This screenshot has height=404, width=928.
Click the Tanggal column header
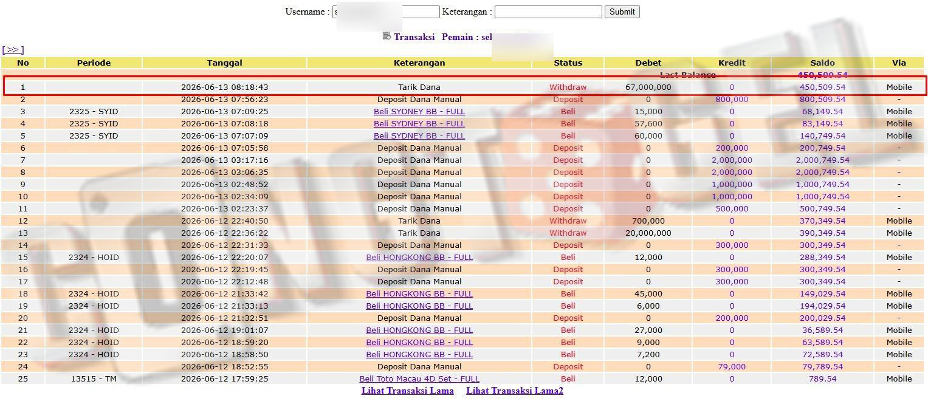tap(224, 63)
